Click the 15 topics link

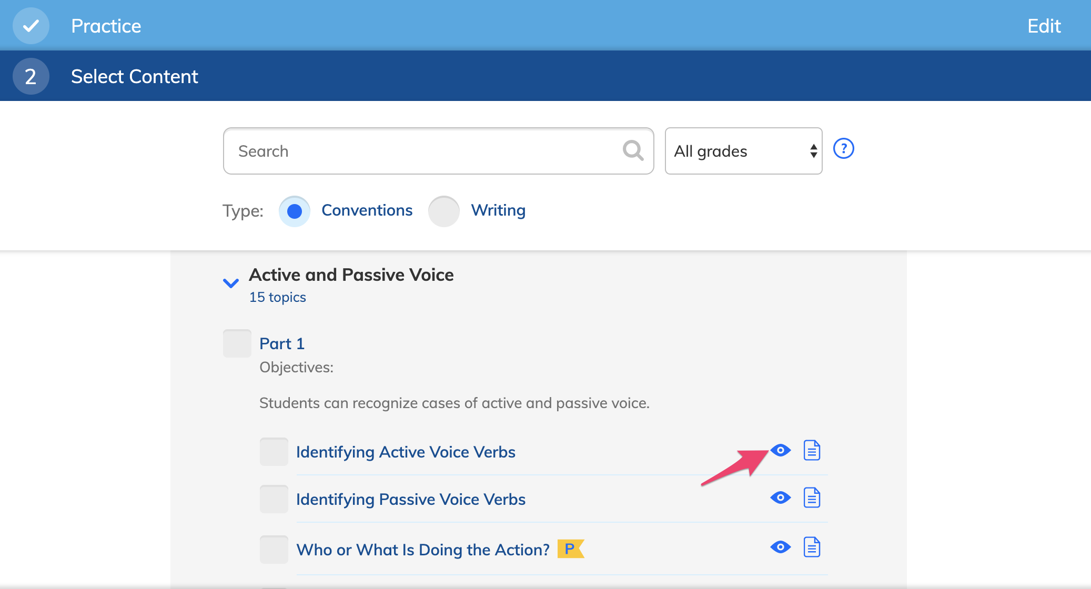(x=278, y=297)
